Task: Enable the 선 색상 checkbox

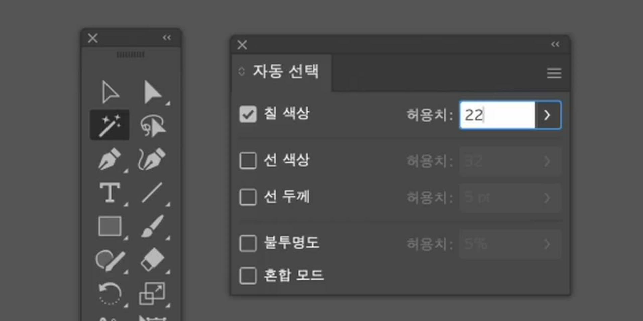Action: point(248,160)
